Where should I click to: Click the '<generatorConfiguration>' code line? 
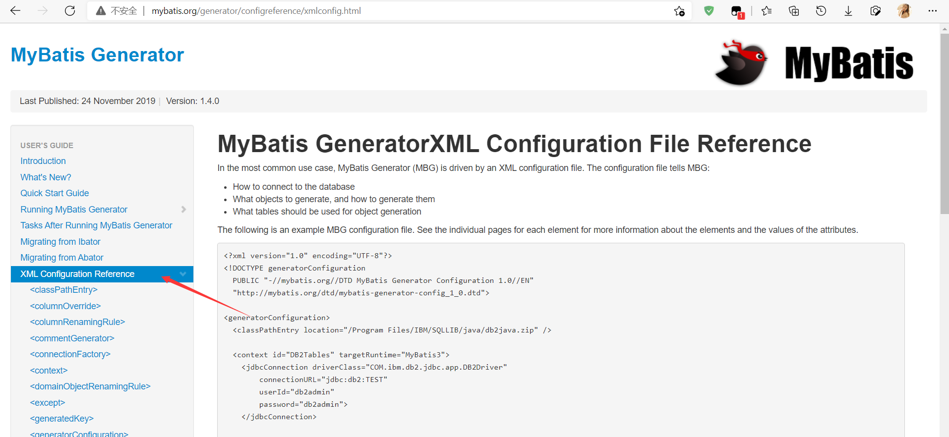coord(277,318)
